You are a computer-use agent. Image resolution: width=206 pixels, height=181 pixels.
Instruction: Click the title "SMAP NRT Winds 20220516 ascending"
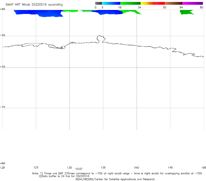34,5
